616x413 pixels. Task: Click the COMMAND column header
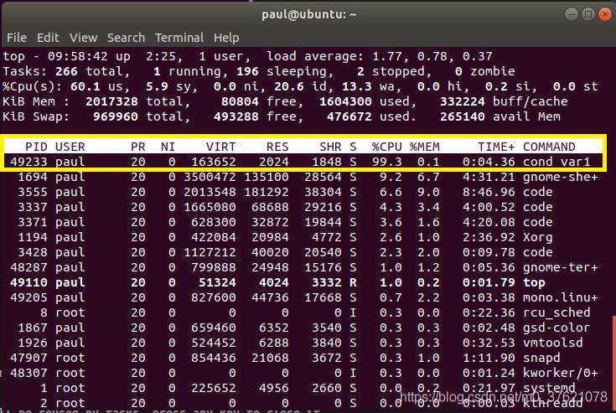[x=549, y=147]
